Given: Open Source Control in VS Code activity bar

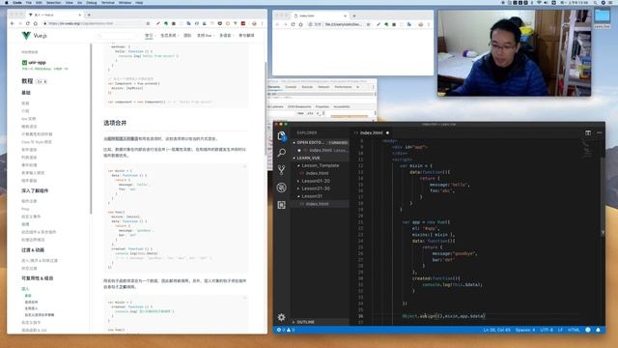Looking at the screenshot, I should pos(281,170).
